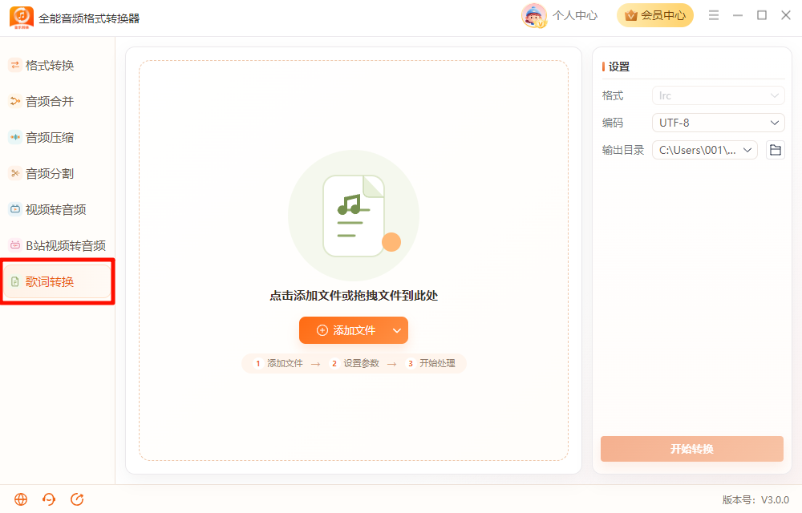
Task: Click step 1 添加文件 in the guide
Action: [279, 363]
